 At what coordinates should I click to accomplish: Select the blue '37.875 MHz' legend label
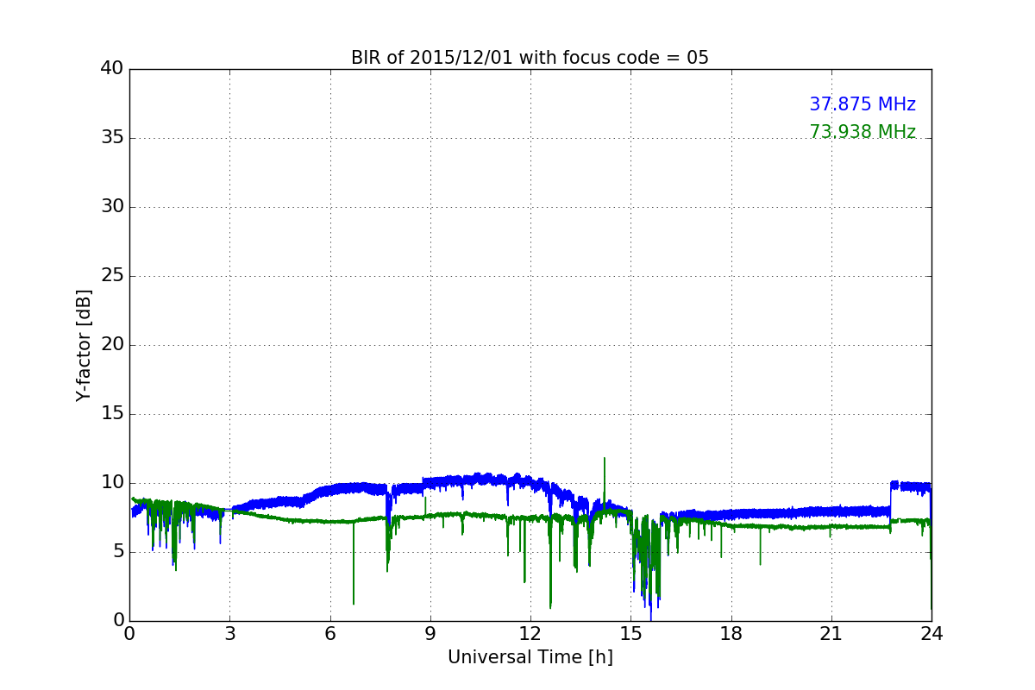coord(862,104)
